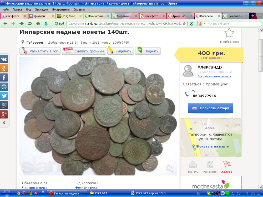This screenshot has width=263, height=197.
Task: Share the listing on Facebook
Action: tap(4, 77)
